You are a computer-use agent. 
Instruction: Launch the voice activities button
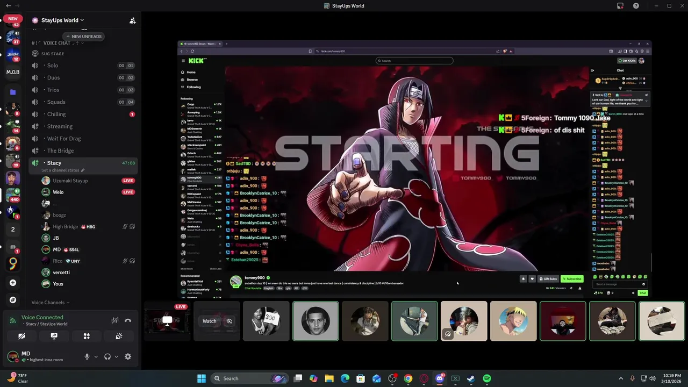pos(87,336)
